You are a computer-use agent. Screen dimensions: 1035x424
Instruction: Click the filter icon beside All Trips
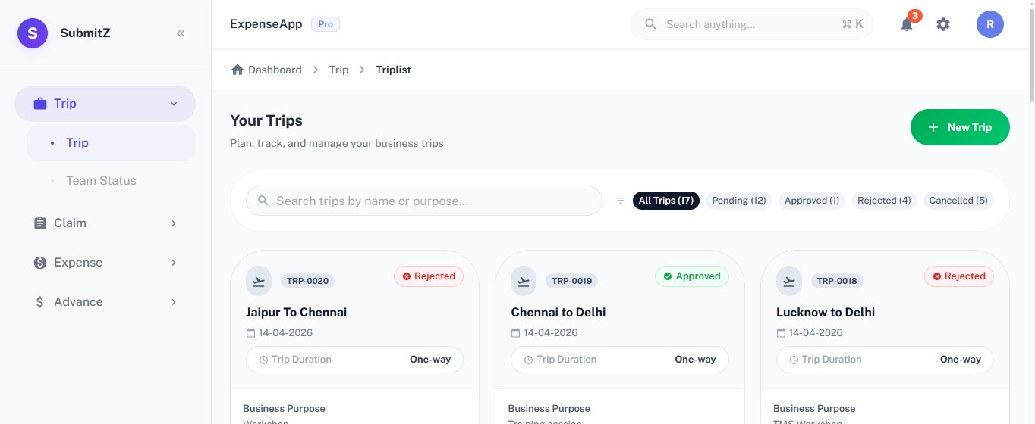pos(621,201)
